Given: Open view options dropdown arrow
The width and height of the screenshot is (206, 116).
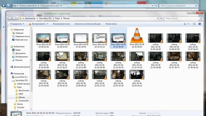Looking at the screenshot, I should click(x=189, y=24).
